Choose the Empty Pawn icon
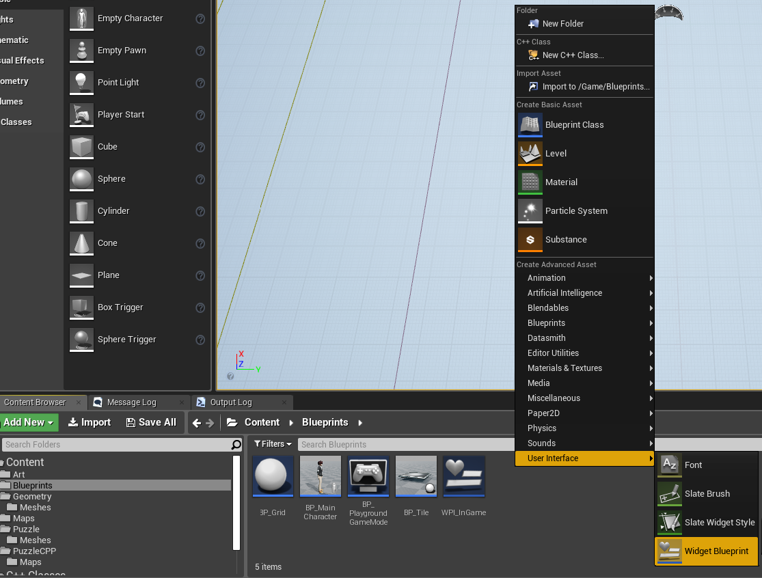 pyautogui.click(x=81, y=50)
